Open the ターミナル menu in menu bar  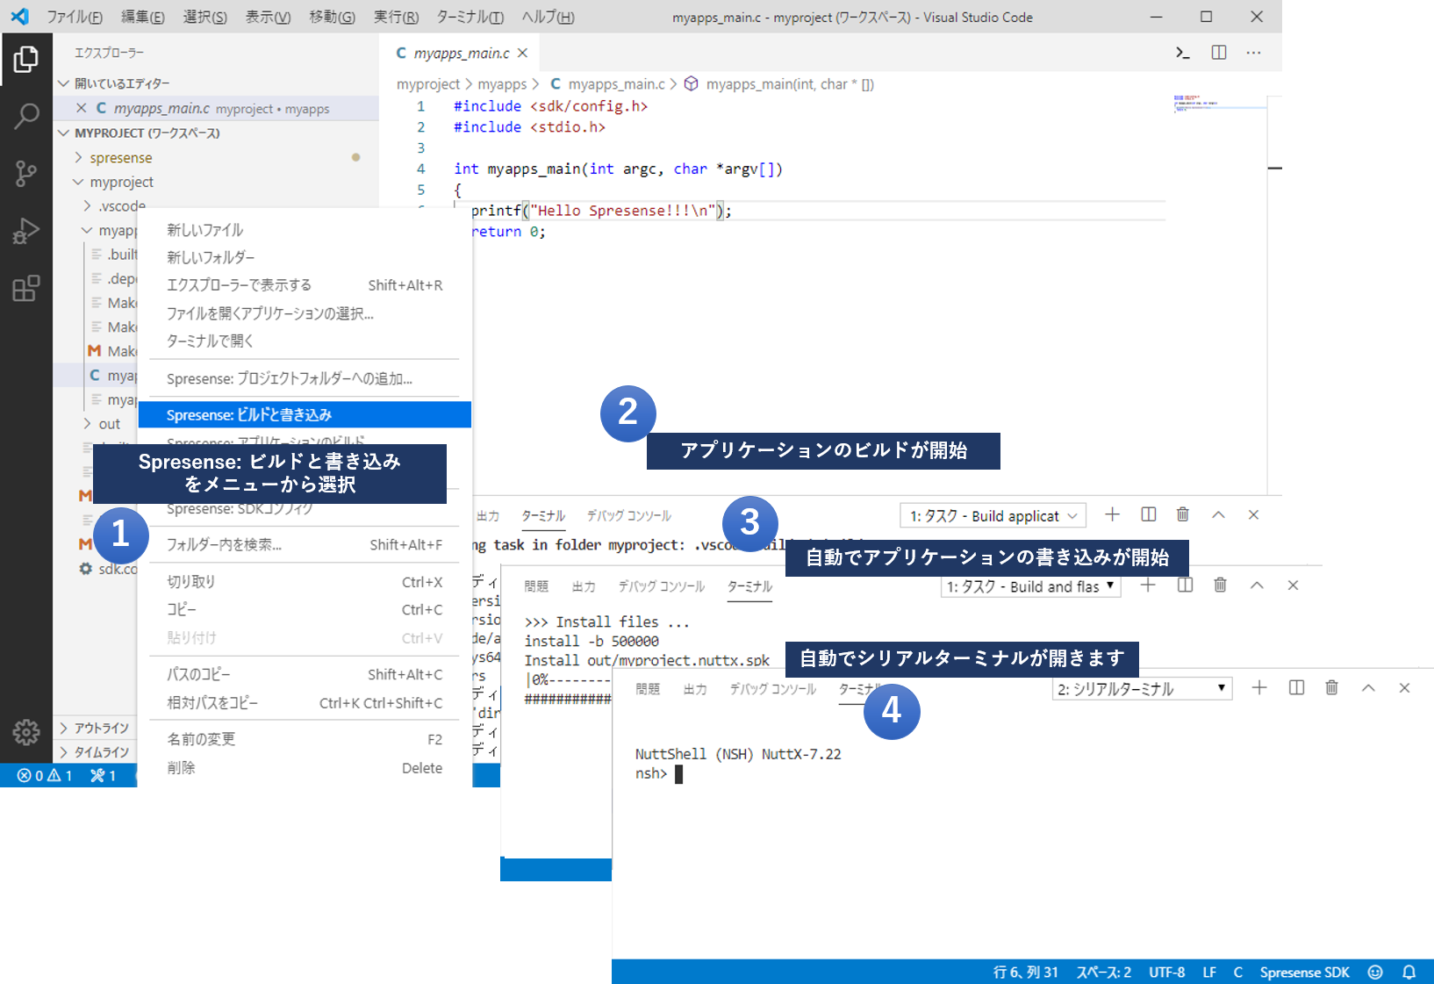pos(470,17)
